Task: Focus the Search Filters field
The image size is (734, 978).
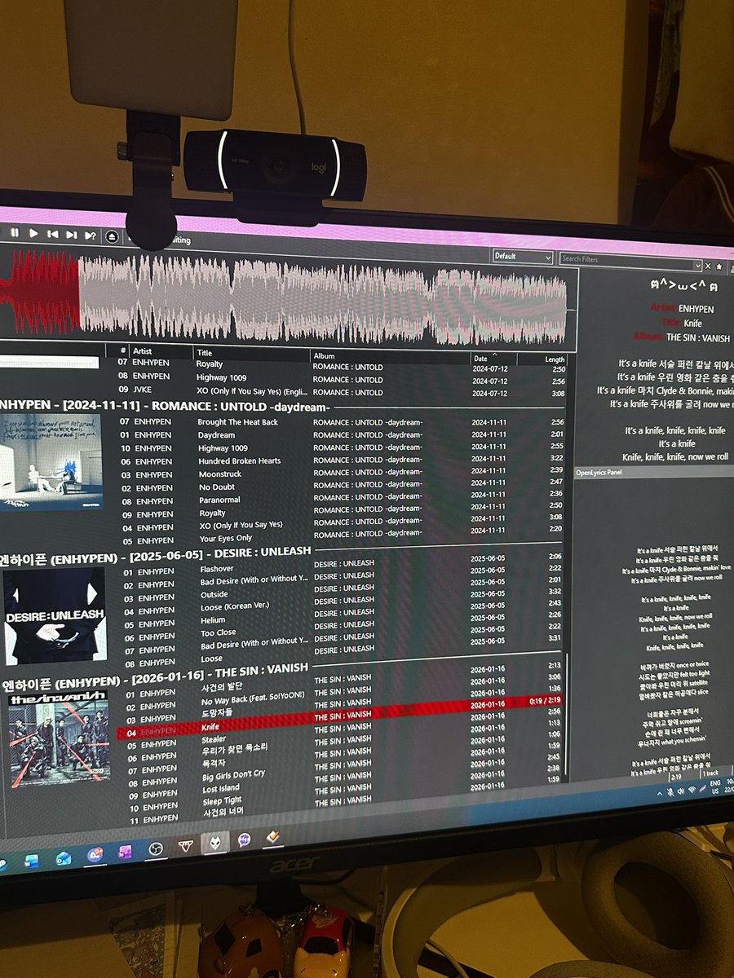Action: (x=625, y=259)
